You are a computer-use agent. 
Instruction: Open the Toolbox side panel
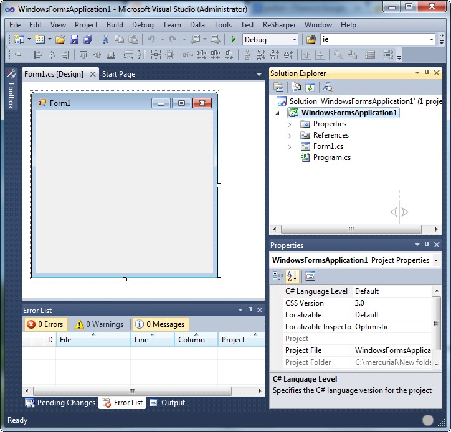point(11,89)
